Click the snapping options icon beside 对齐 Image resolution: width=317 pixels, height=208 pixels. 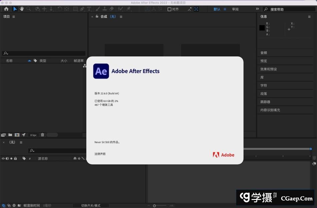coord(189,9)
